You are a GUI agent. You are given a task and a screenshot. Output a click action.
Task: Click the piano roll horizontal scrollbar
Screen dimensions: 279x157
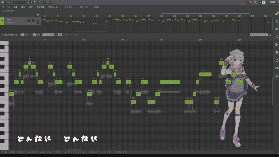tap(74, 149)
